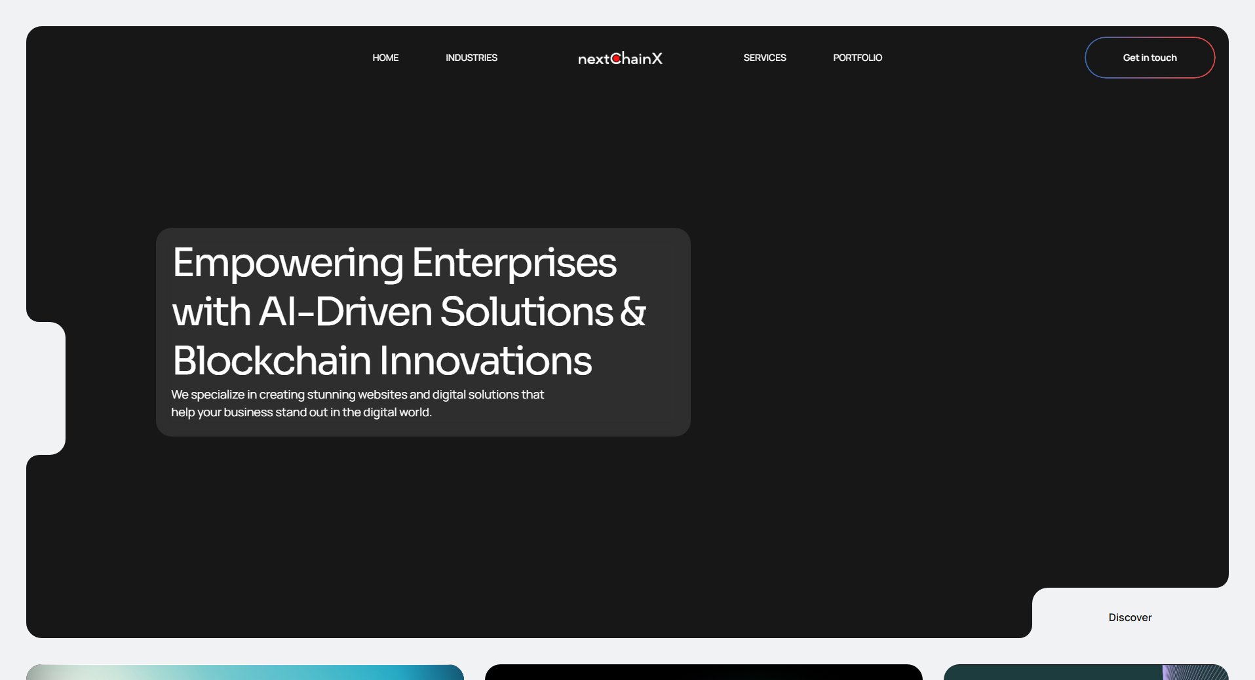1255x680 pixels.
Task: Click the Get in touch button
Action: point(1149,58)
